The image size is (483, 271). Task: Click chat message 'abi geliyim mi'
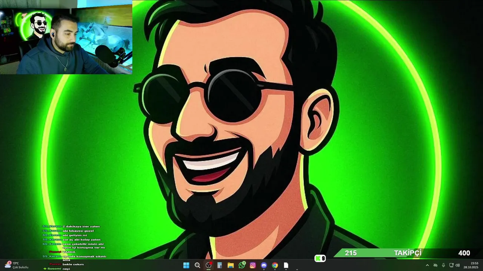[75, 235]
